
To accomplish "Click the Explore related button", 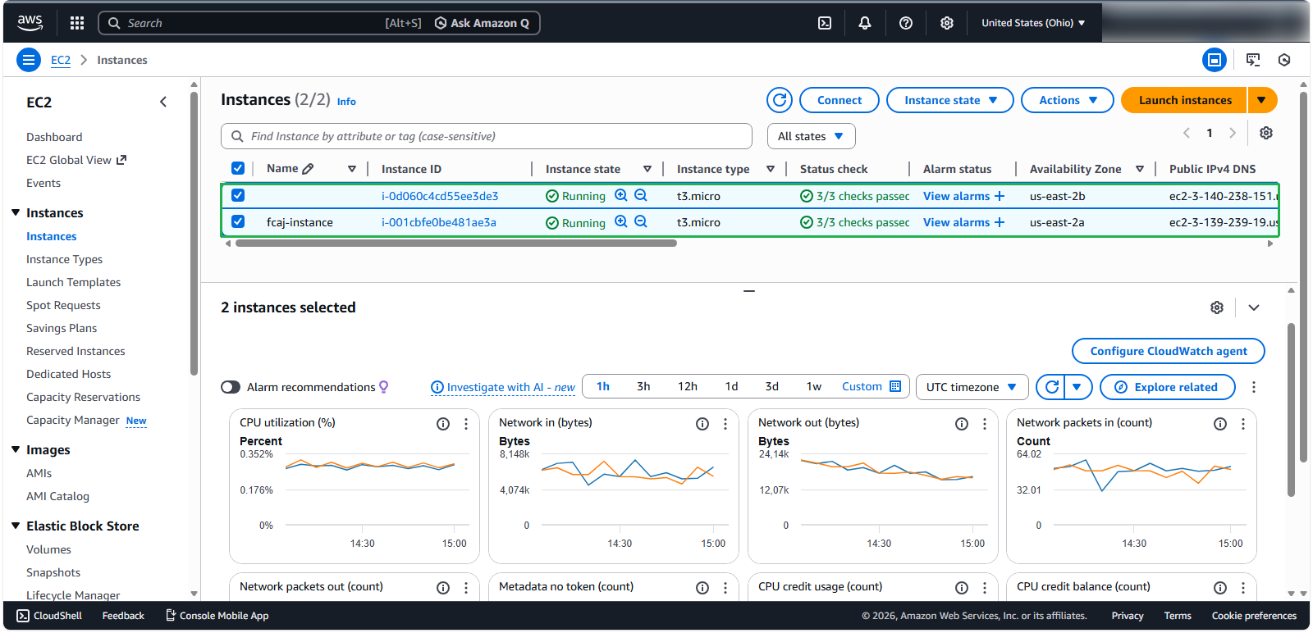I will point(1168,387).
